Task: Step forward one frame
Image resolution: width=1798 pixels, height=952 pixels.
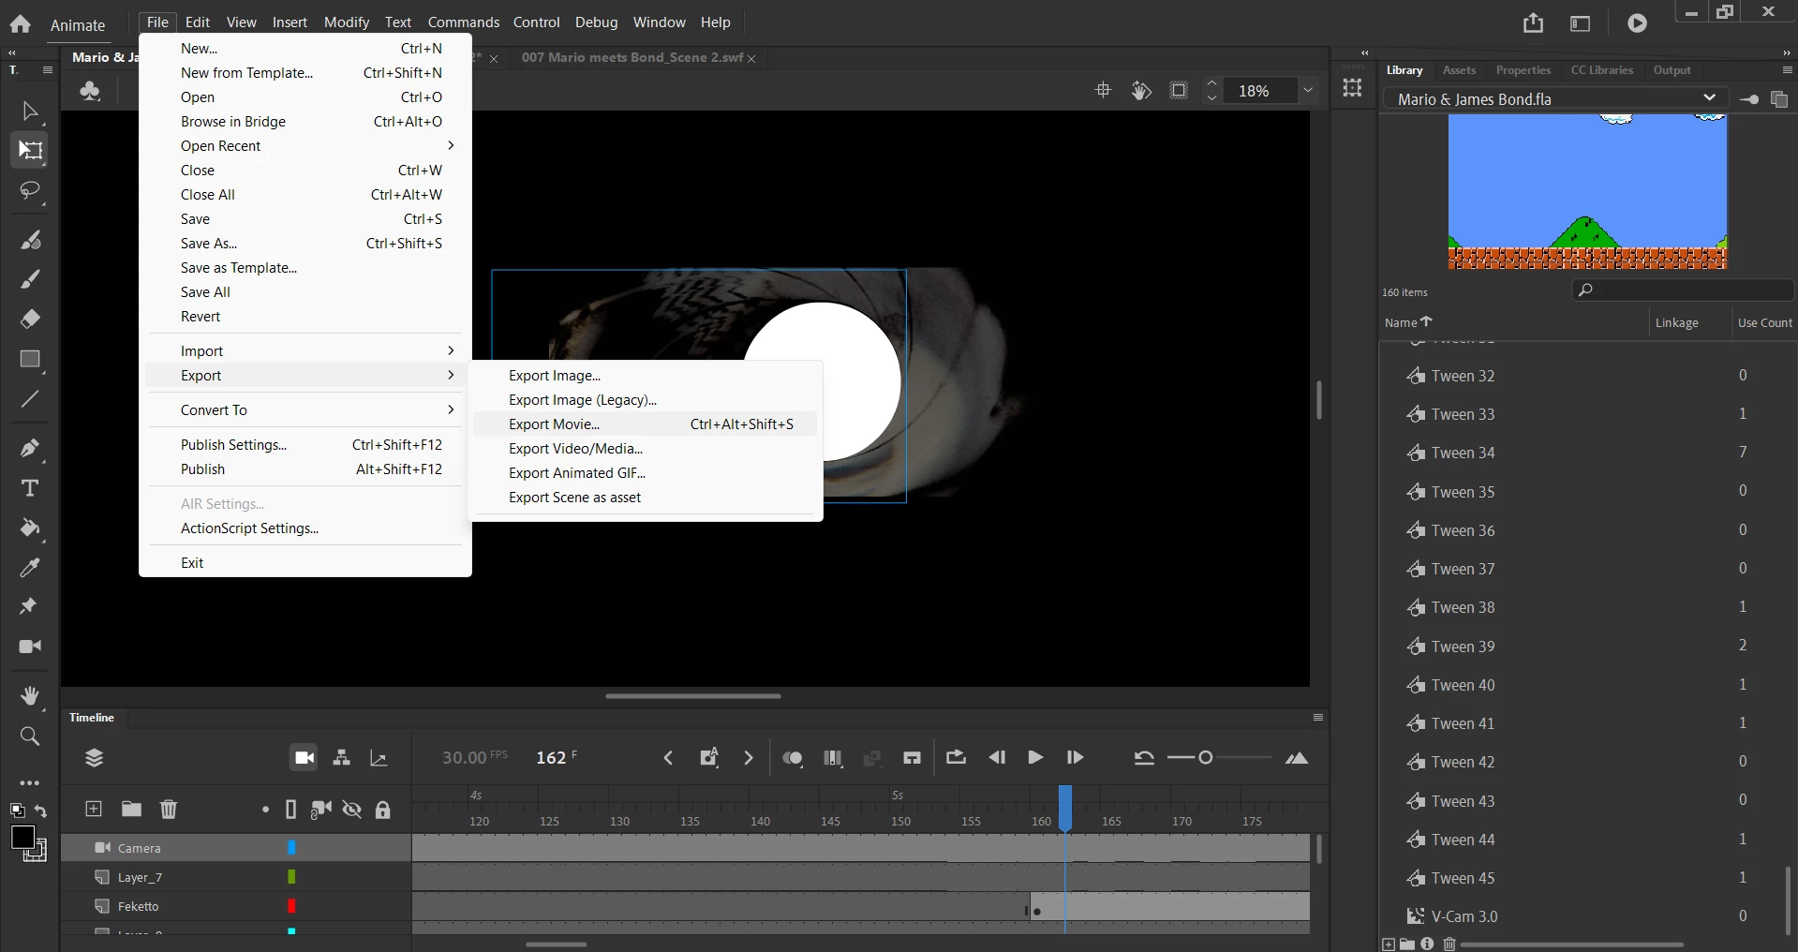Action: pyautogui.click(x=1075, y=757)
